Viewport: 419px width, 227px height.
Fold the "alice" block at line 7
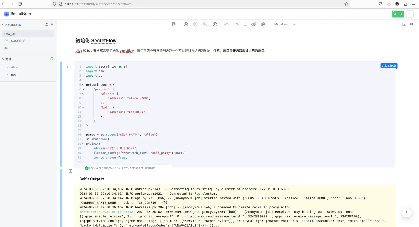[x=83, y=94]
